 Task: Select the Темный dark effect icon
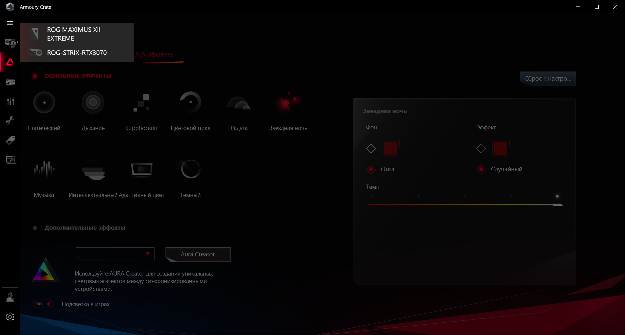point(191,169)
